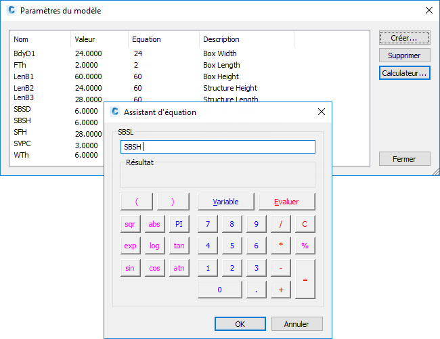Click the divide operator key
The image size is (440, 339).
pyautogui.click(x=281, y=224)
